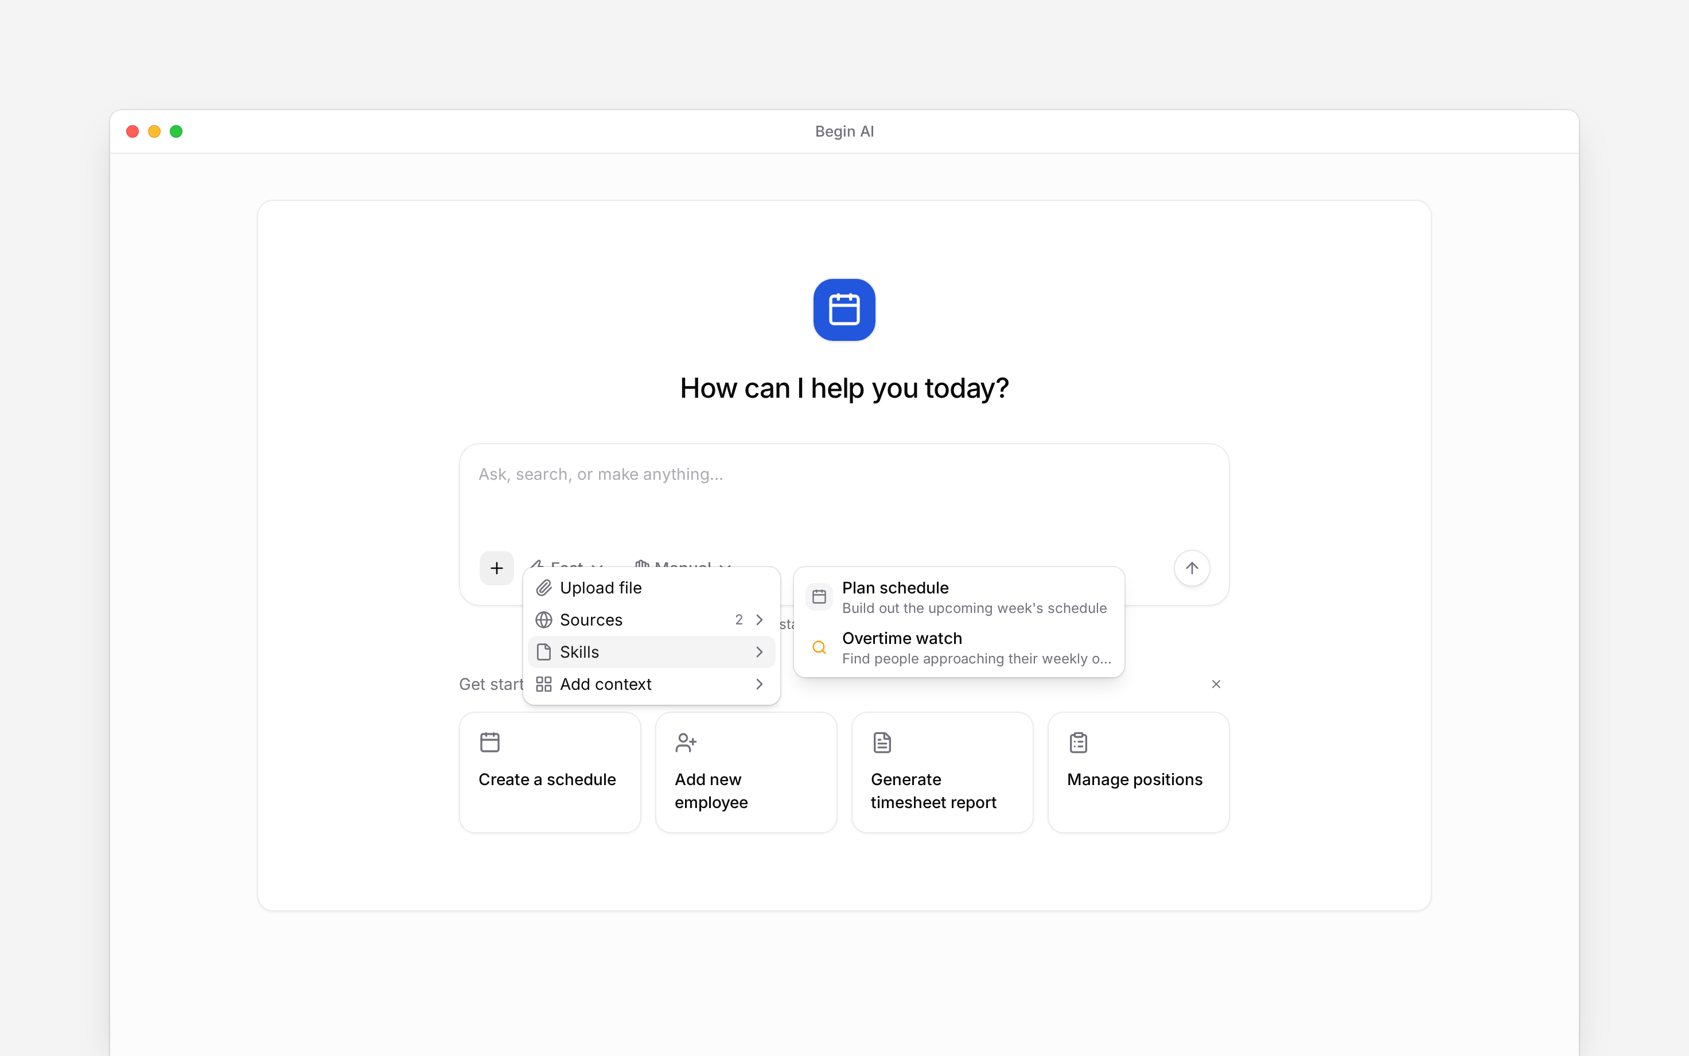Screen dimensions: 1689x1056
Task: Open the Add context submenu
Action: point(651,685)
